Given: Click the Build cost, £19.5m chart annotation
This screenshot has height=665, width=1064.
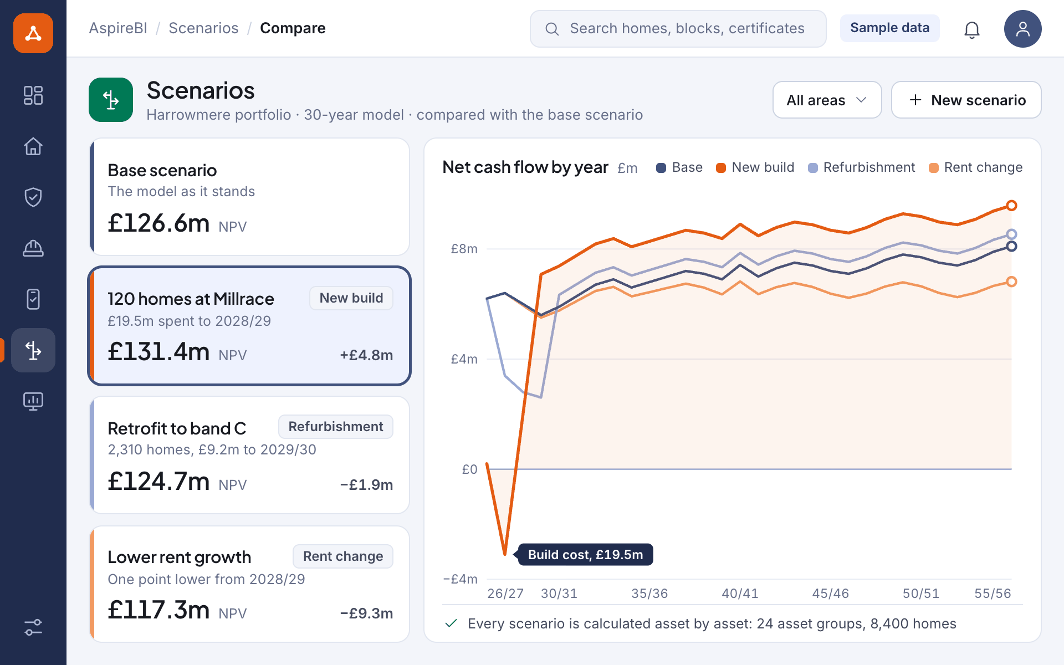Looking at the screenshot, I should 585,555.
